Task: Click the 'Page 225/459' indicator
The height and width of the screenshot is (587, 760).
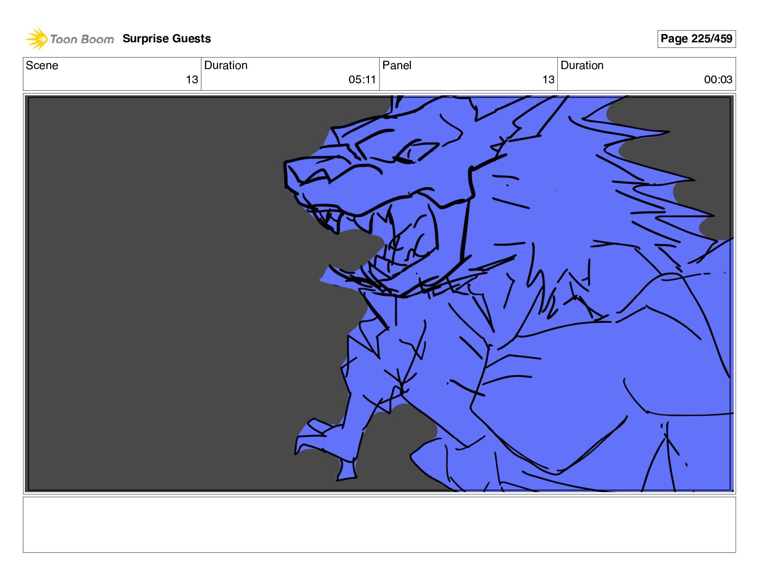Action: coord(696,39)
